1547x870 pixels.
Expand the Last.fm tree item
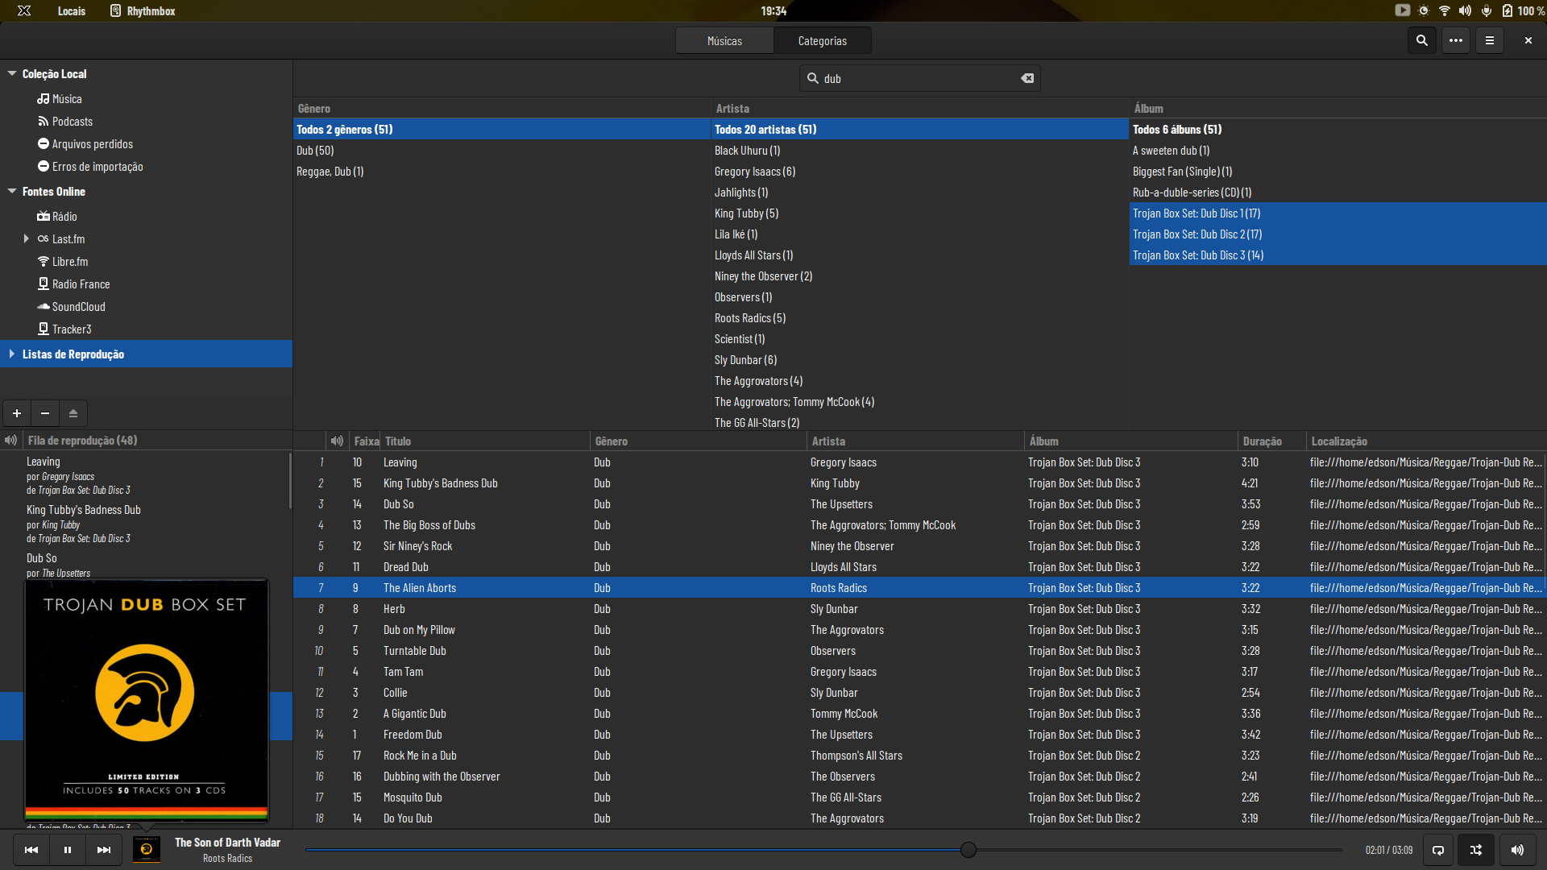(x=27, y=238)
